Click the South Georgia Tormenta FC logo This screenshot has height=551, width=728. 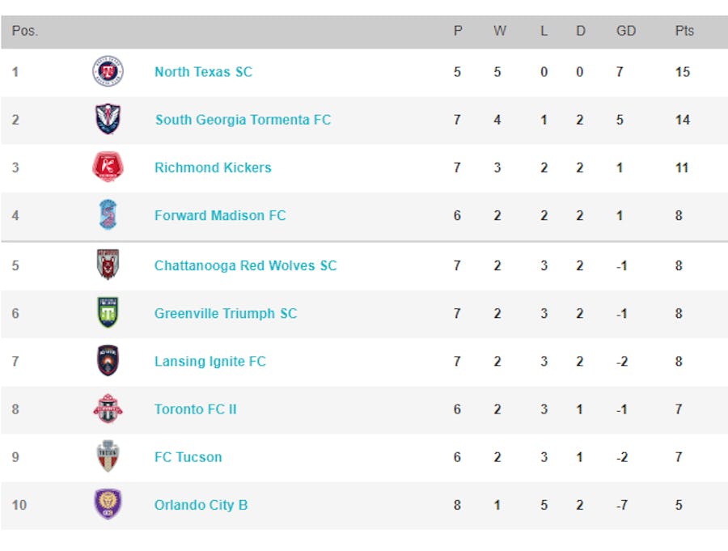click(108, 120)
